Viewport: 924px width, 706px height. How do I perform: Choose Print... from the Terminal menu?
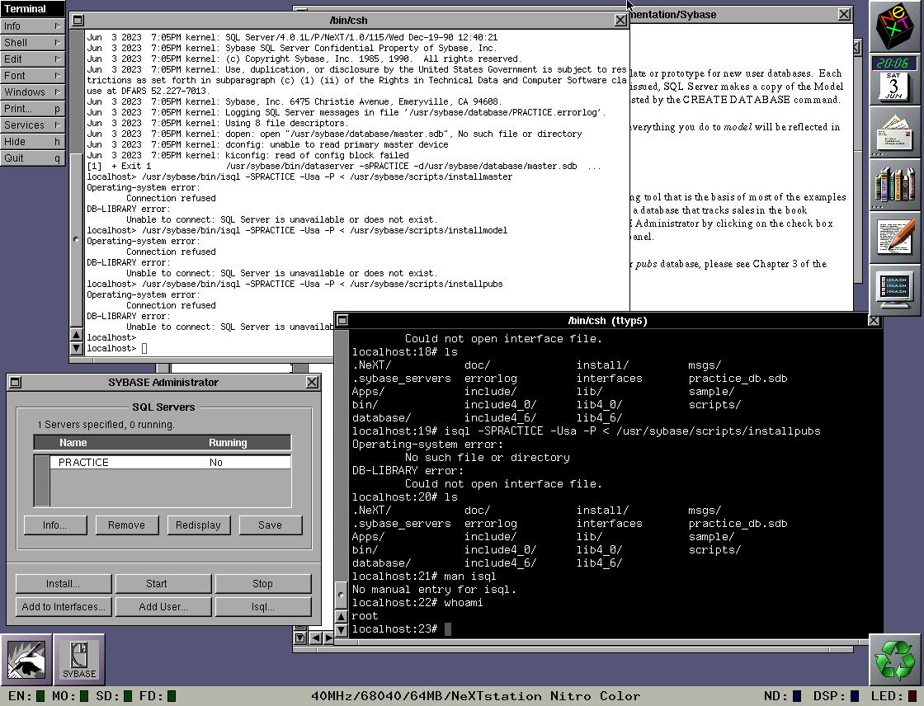tap(33, 108)
